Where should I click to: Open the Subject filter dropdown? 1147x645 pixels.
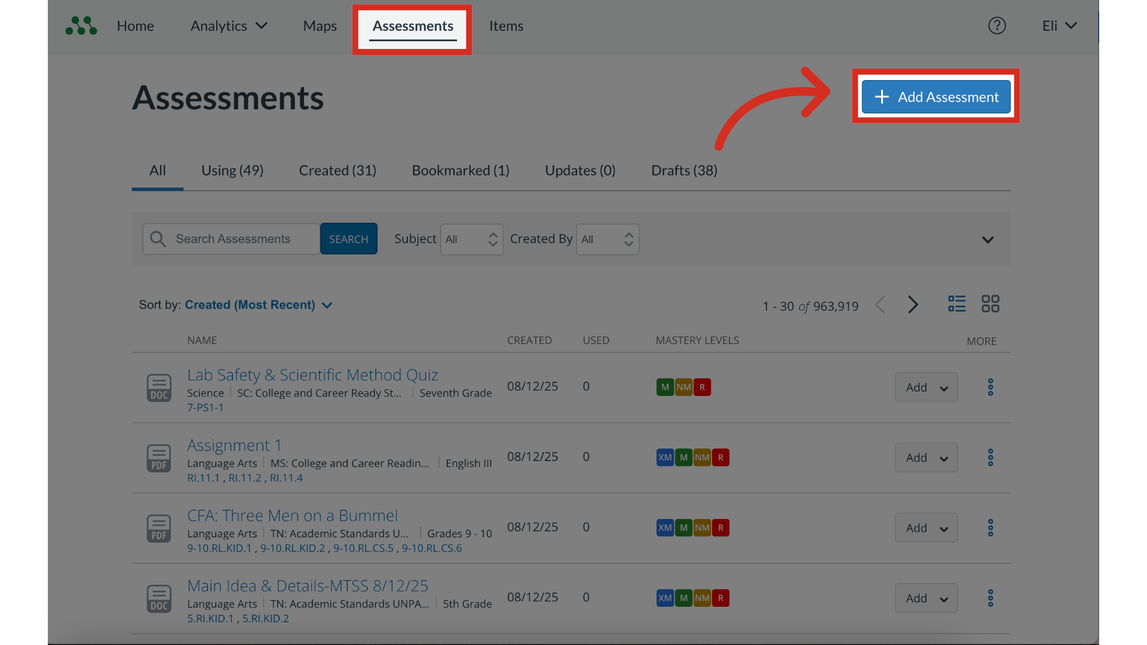(x=471, y=239)
